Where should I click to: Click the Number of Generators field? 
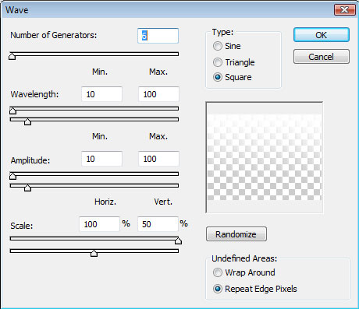158,36
